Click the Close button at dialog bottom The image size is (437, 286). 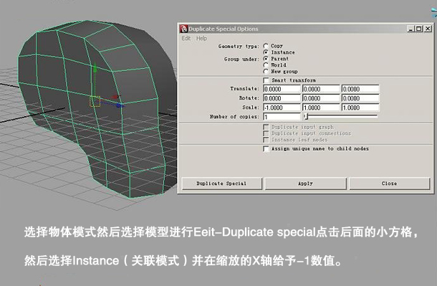tap(389, 183)
